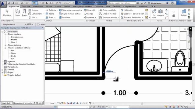Open the Modelo base dropdown
Screen dimensions: 195x109
pos(117,107)
